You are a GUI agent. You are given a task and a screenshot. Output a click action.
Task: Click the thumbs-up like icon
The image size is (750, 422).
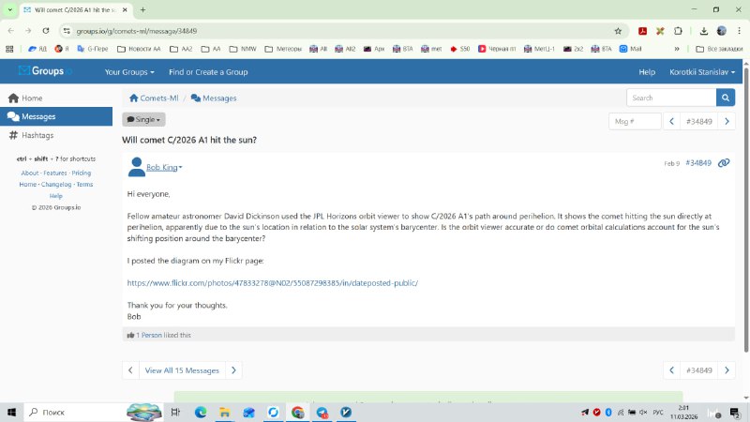[x=130, y=336]
